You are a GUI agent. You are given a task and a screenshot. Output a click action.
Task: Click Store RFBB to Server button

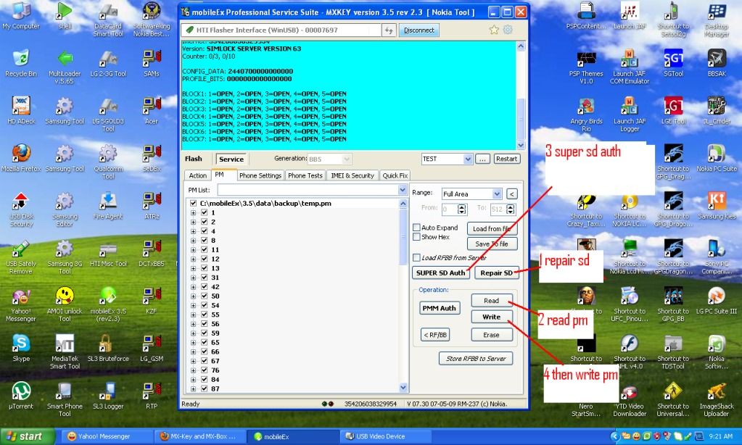476,359
